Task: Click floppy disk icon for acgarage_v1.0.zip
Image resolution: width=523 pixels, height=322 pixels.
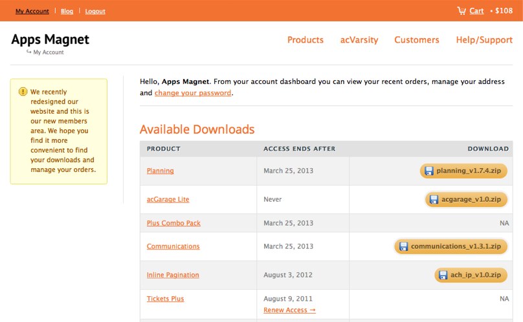Action: pyautogui.click(x=434, y=199)
